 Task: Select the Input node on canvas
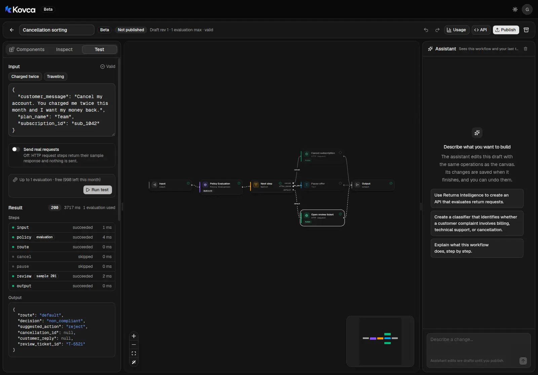pos(170,185)
